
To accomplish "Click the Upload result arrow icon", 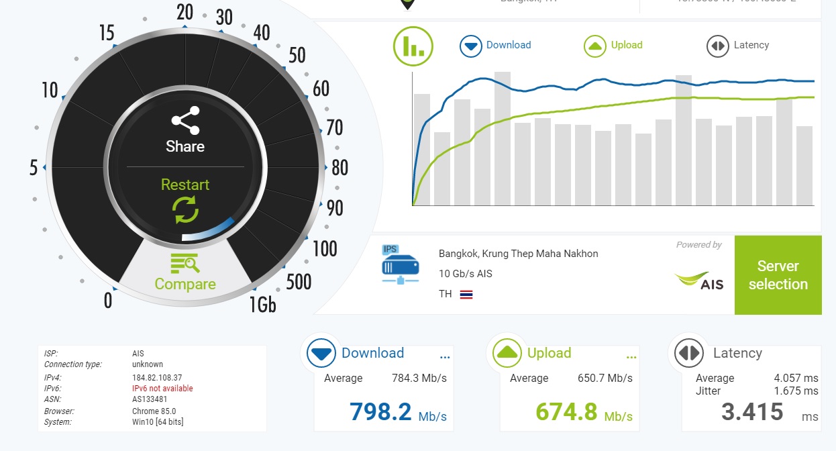I will click(507, 353).
